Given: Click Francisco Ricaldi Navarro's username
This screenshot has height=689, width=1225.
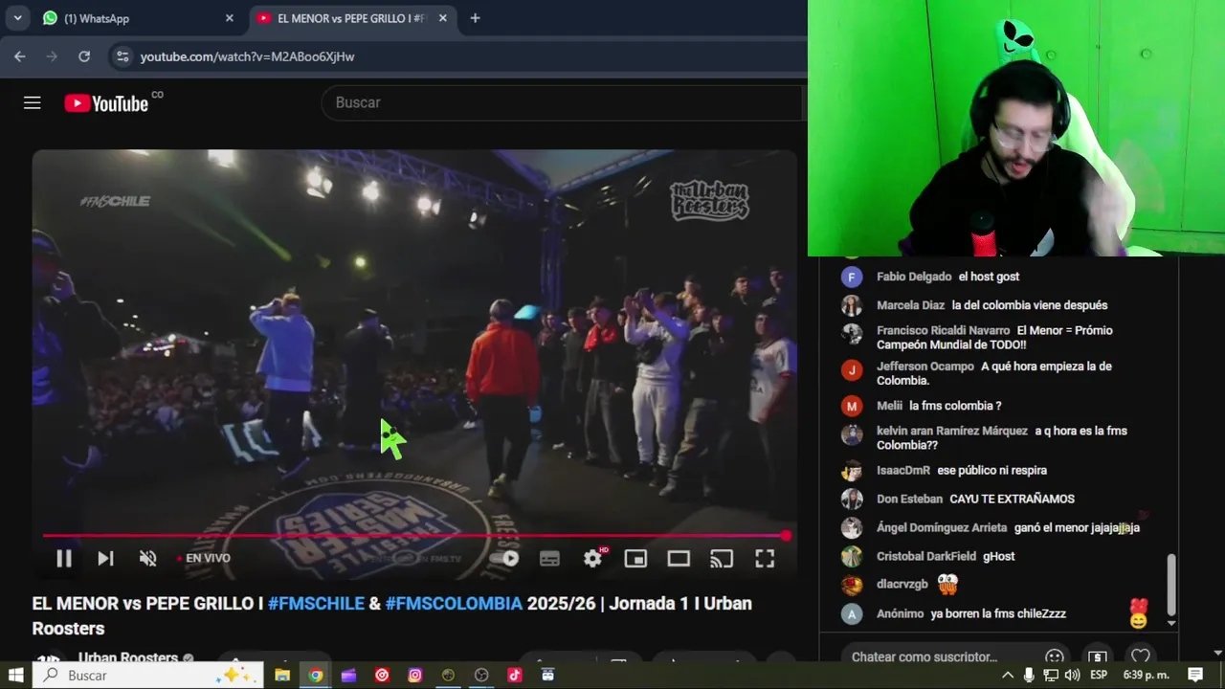Looking at the screenshot, I should (x=943, y=330).
